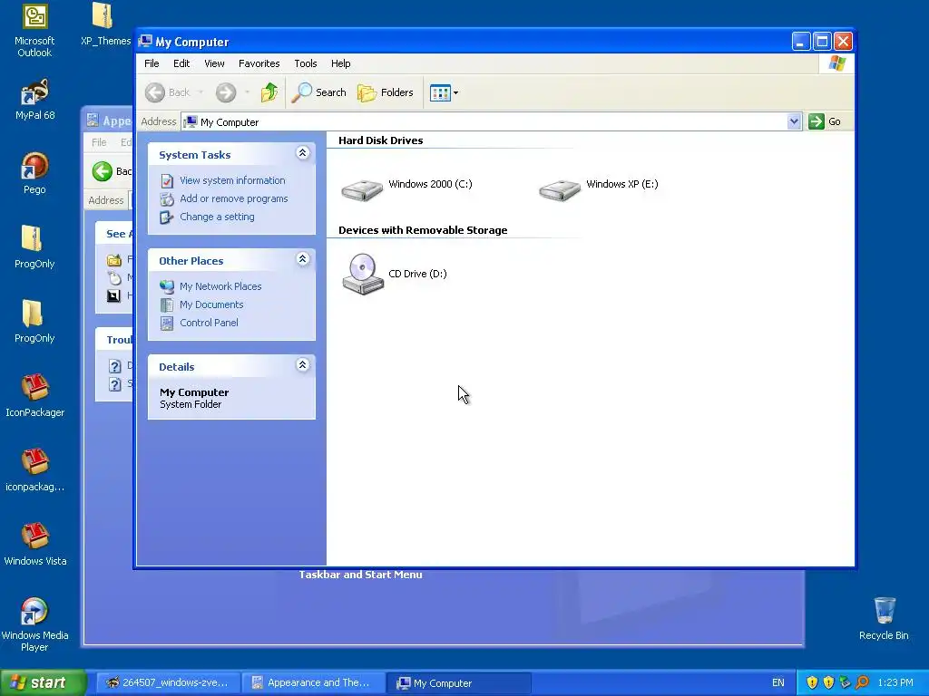Select Windows Media Player desktop shortcut
Viewport: 929px width, 696px height.
click(34, 624)
